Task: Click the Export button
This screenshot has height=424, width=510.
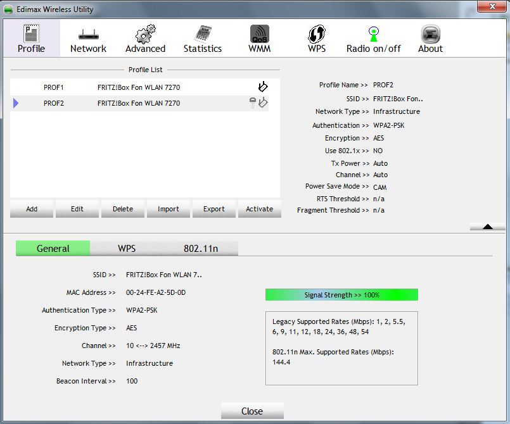Action: (x=214, y=209)
